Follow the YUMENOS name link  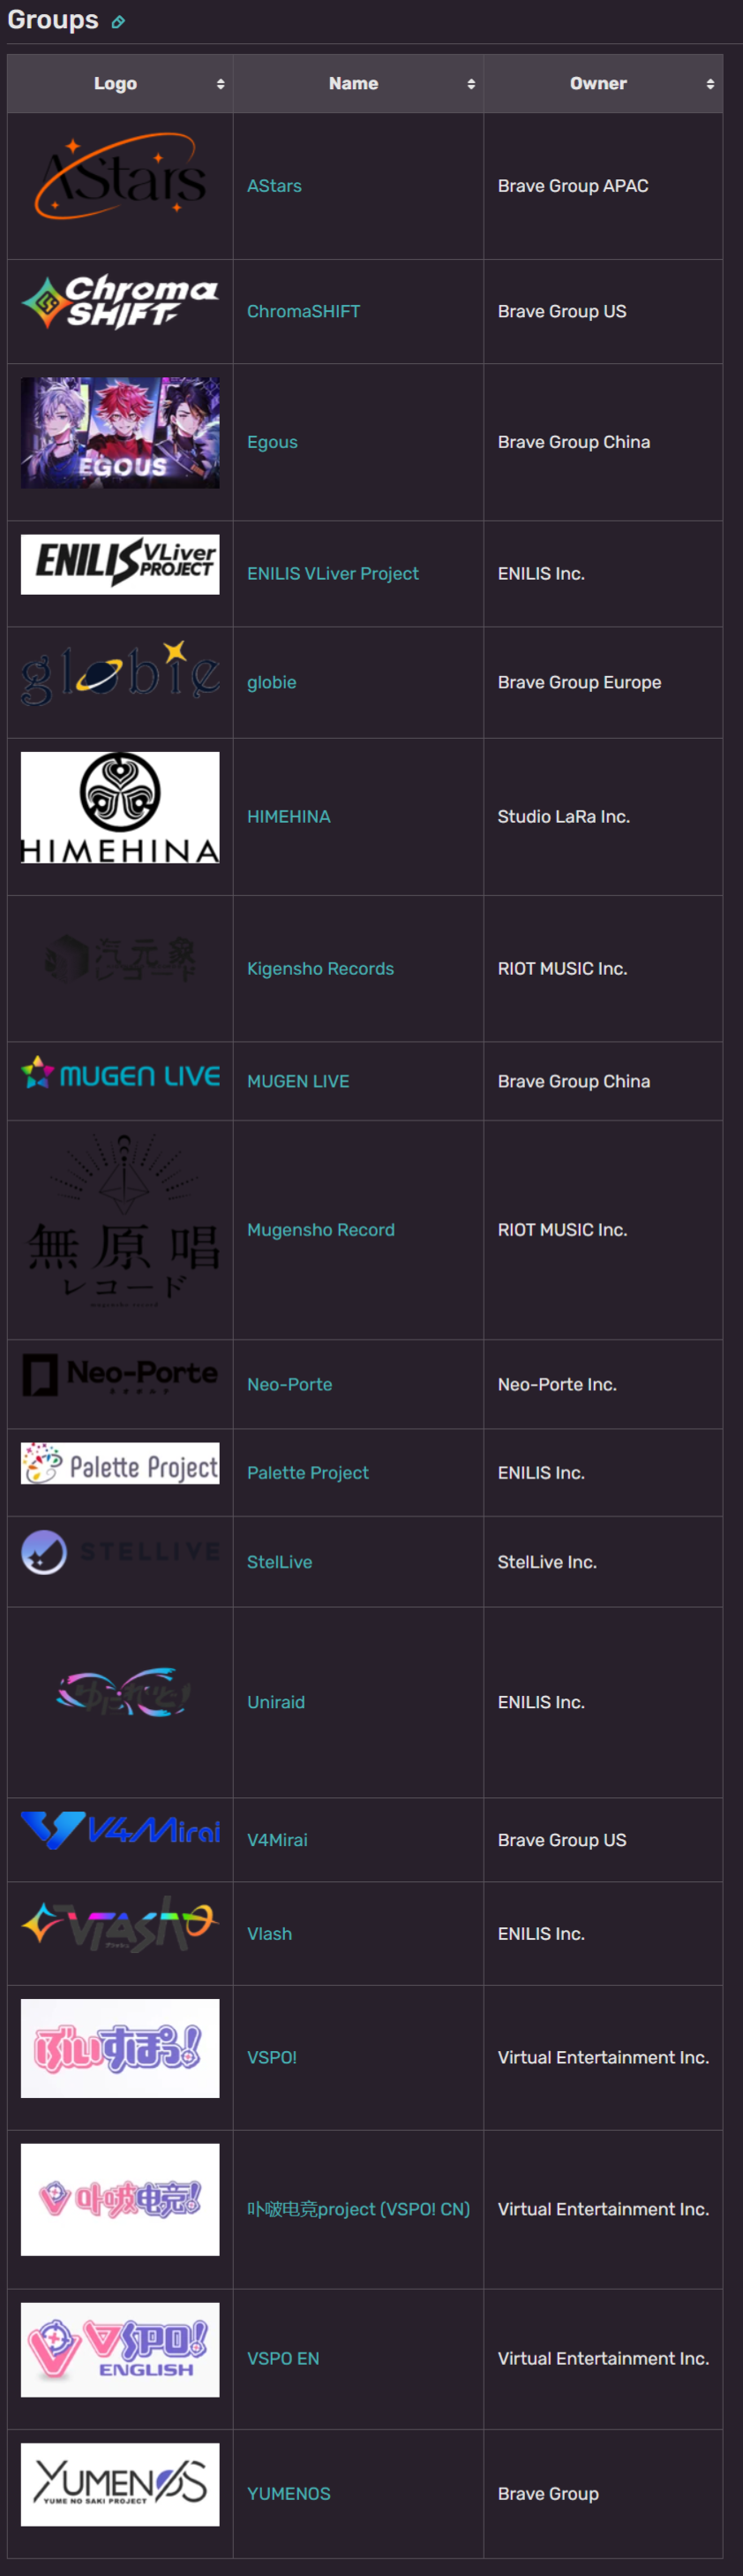pyautogui.click(x=289, y=2494)
